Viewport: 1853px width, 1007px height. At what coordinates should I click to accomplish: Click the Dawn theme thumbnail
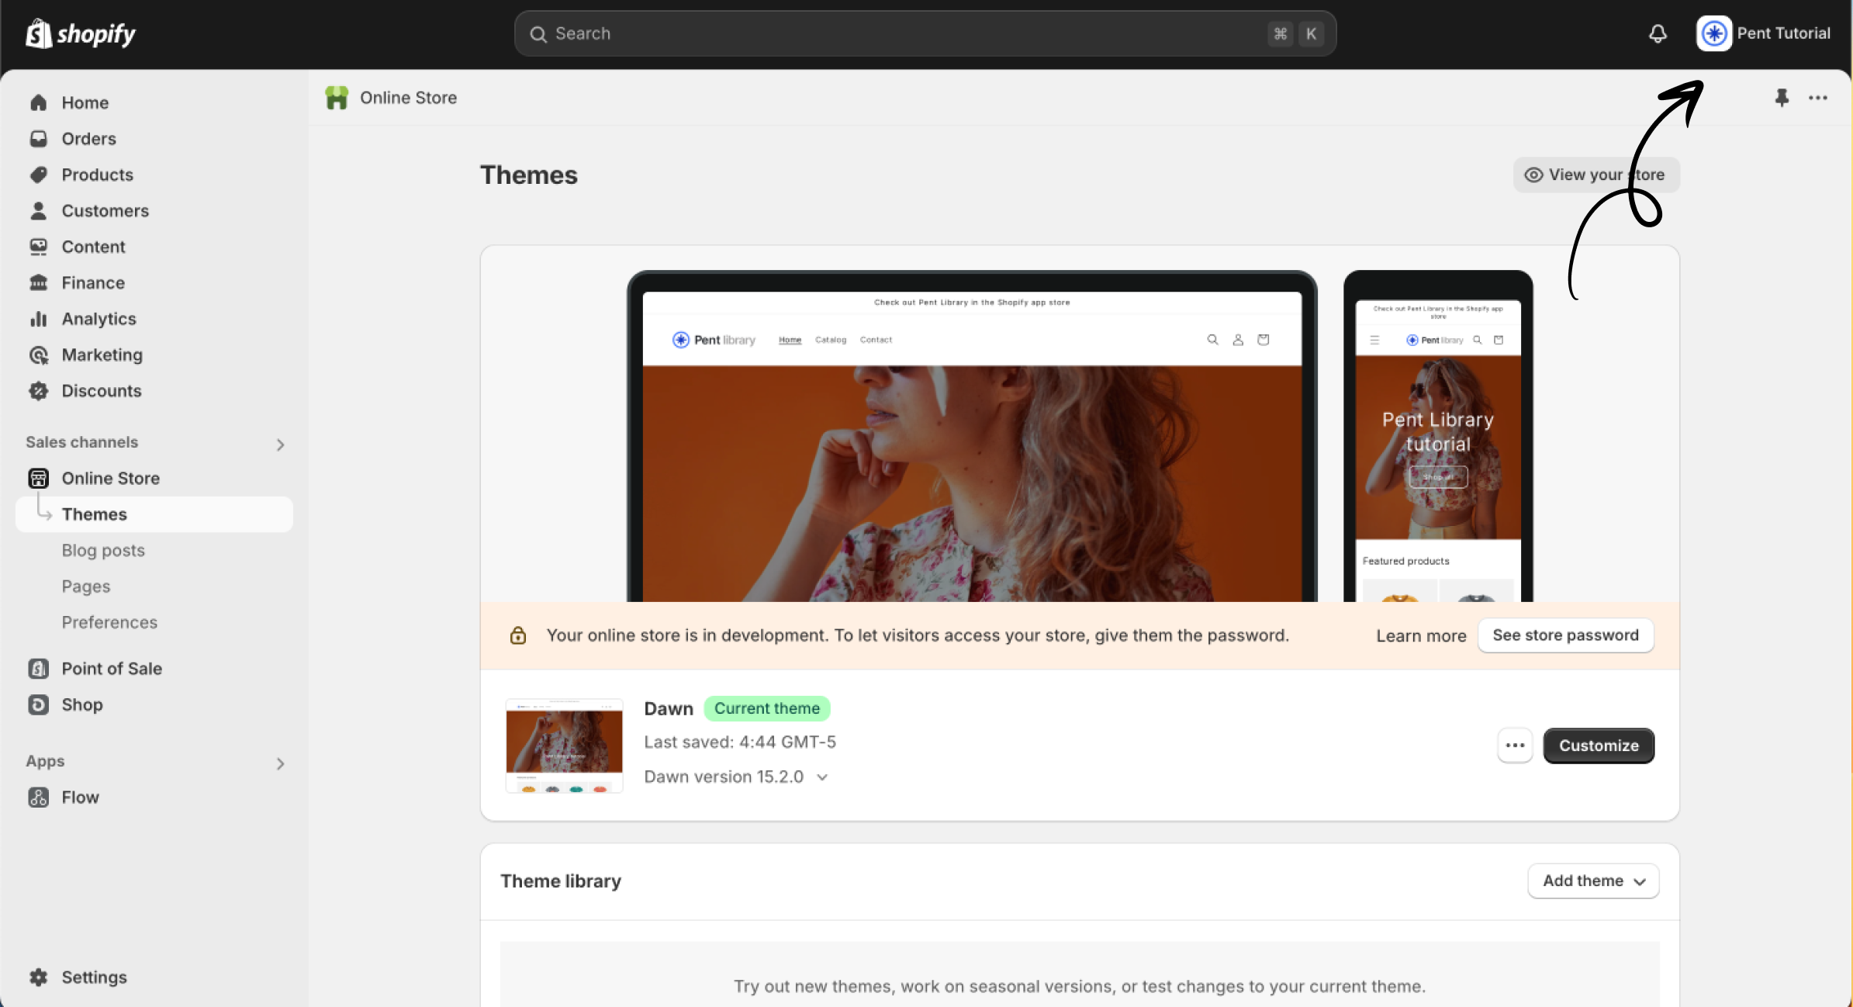coord(564,746)
